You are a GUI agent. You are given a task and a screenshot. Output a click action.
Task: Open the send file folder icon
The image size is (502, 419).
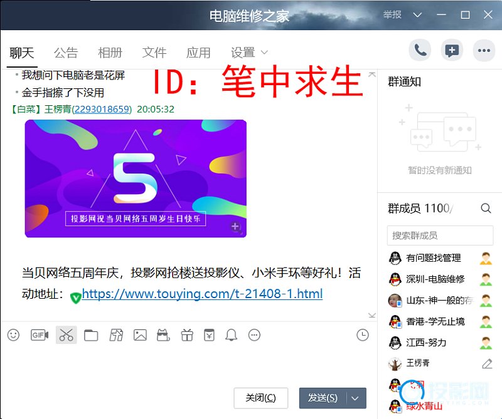pos(91,335)
